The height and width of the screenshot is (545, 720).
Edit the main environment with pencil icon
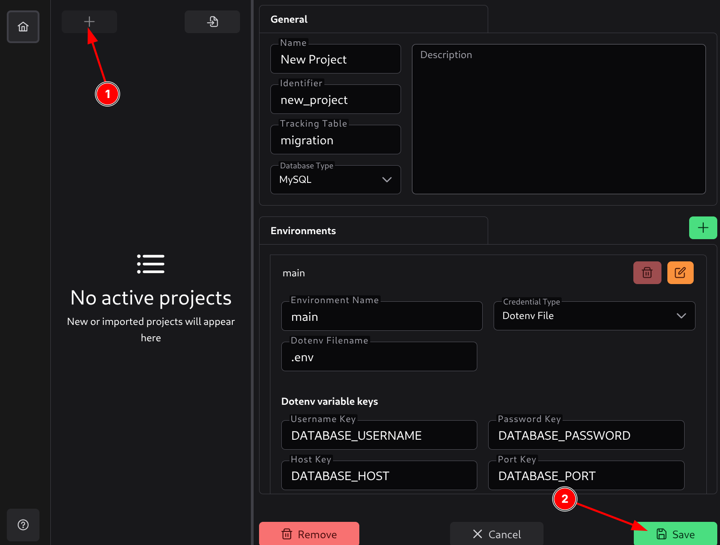click(681, 273)
